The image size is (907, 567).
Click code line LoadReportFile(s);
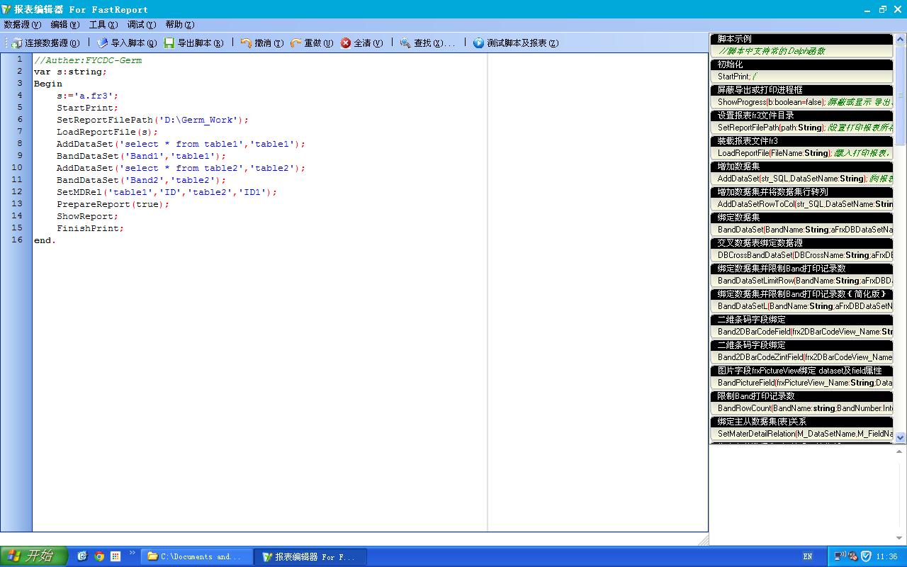(108, 132)
